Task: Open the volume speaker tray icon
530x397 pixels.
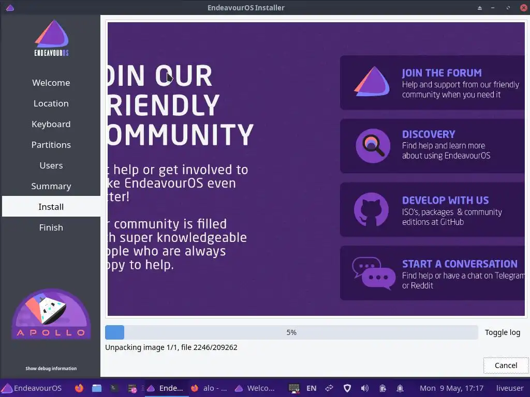Action: [x=365, y=388]
